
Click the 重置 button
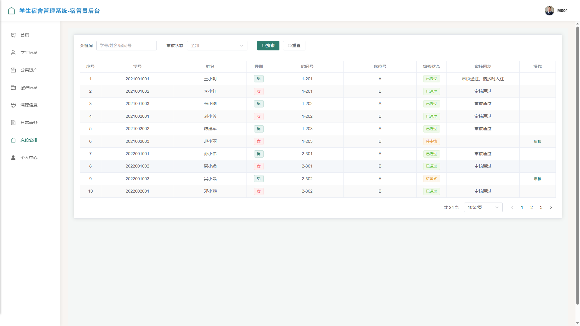click(x=294, y=46)
